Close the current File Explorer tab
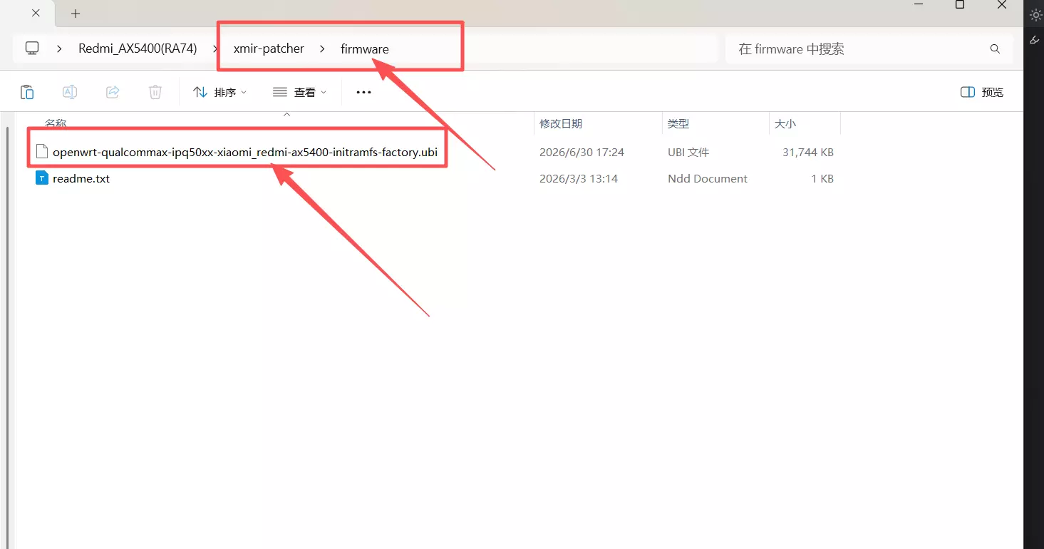 (x=36, y=13)
